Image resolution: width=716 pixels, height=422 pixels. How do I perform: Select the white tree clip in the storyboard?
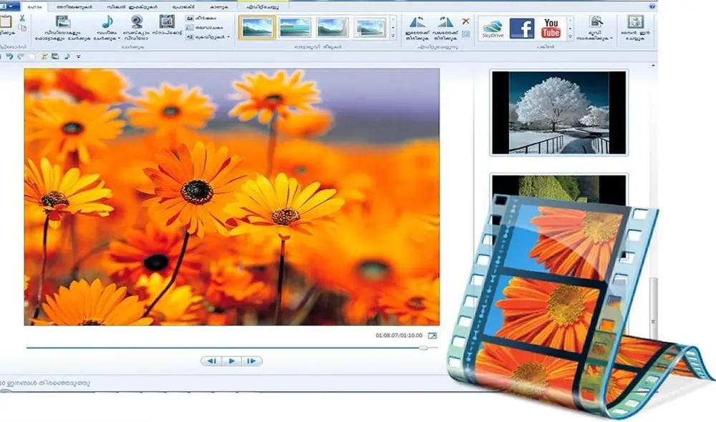(558, 111)
